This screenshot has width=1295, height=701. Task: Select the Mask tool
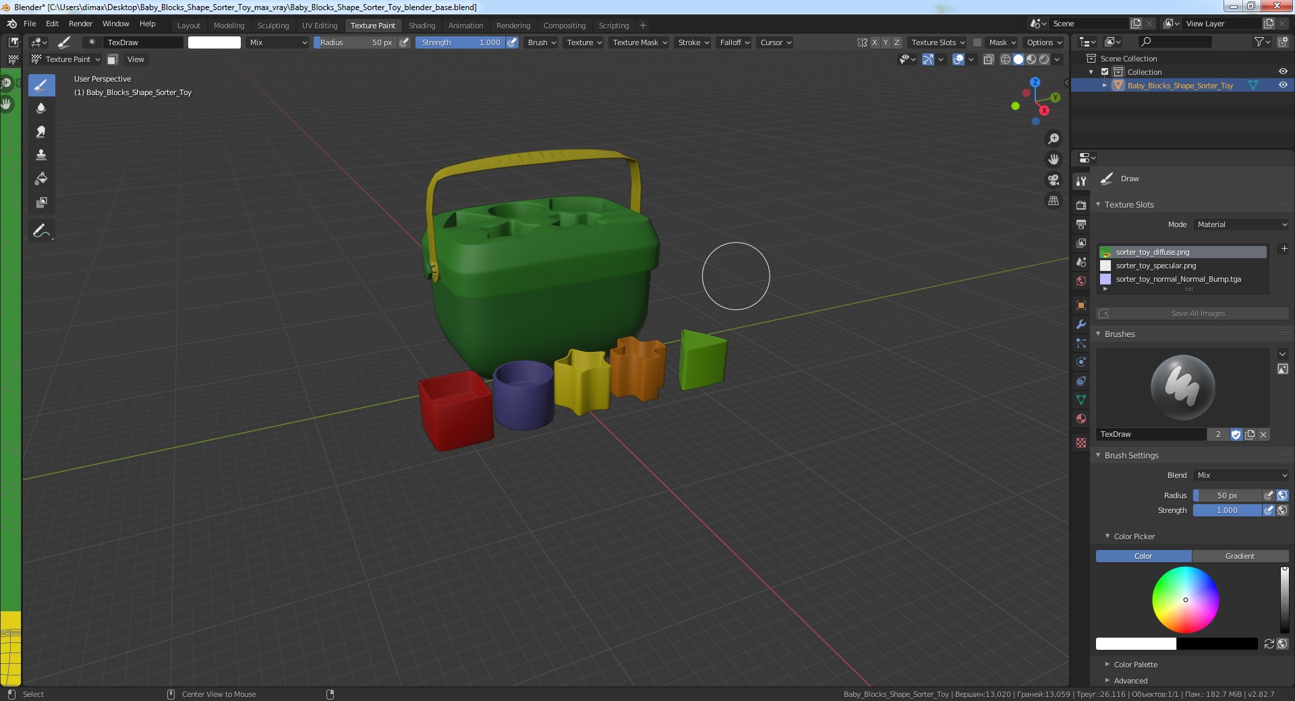pos(41,202)
